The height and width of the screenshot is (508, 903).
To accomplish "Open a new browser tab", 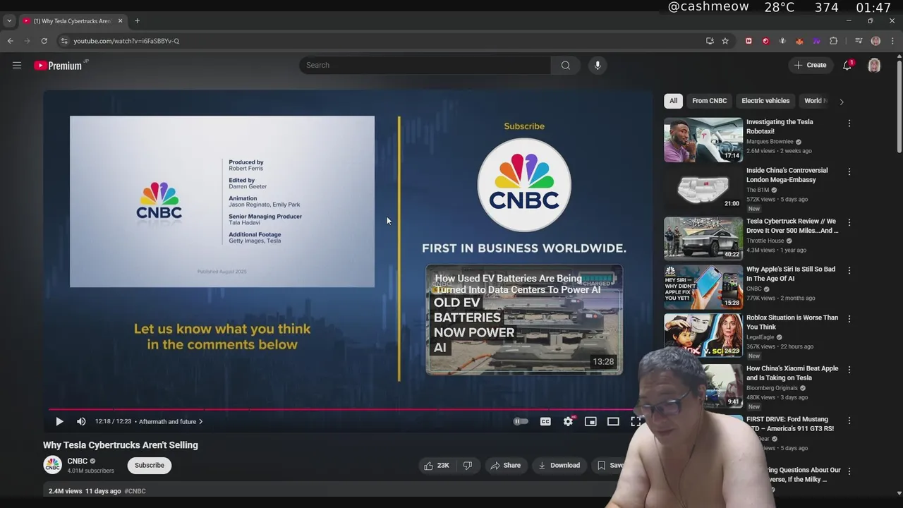I will pos(137,21).
